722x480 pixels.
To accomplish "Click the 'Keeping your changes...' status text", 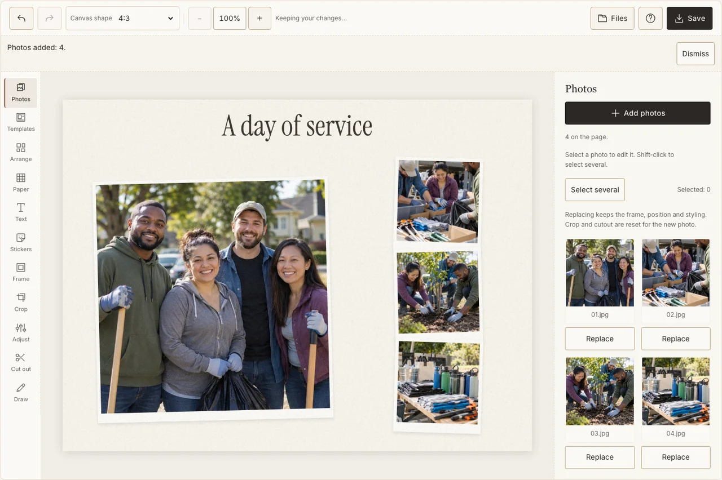I will pyautogui.click(x=311, y=18).
